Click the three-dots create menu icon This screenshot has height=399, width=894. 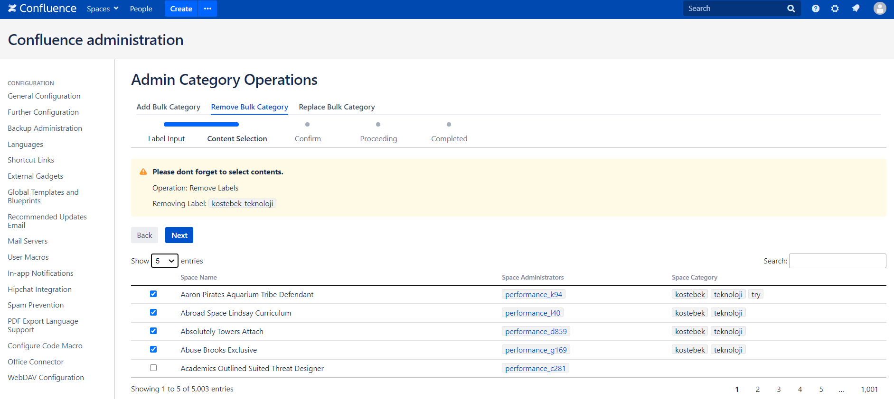[207, 9]
